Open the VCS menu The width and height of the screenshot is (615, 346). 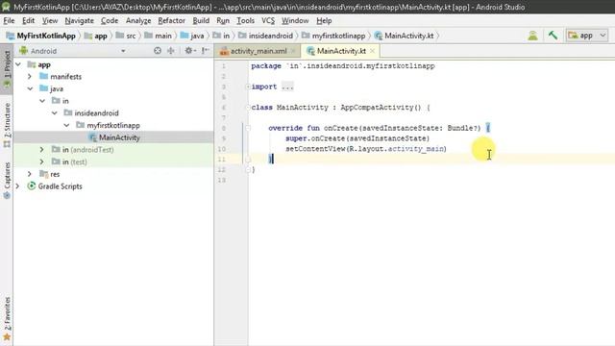click(268, 21)
